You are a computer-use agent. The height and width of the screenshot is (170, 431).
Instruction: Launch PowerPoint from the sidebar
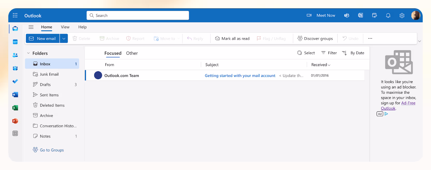[x=15, y=121]
